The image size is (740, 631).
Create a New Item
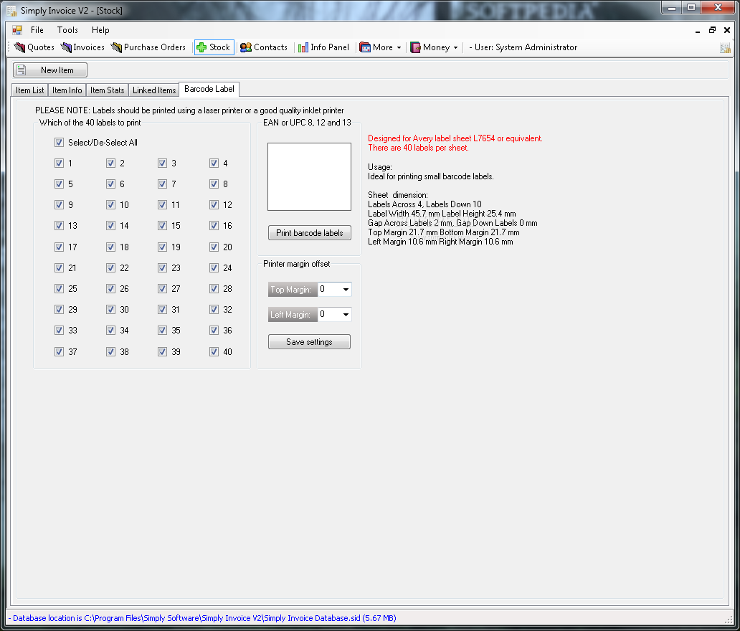(50, 70)
